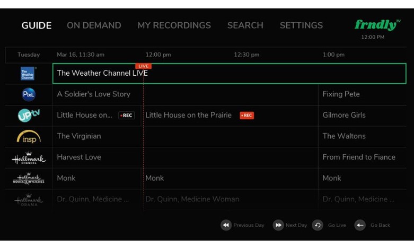Select Dr. Quinn at 1:00 pm

(362, 199)
